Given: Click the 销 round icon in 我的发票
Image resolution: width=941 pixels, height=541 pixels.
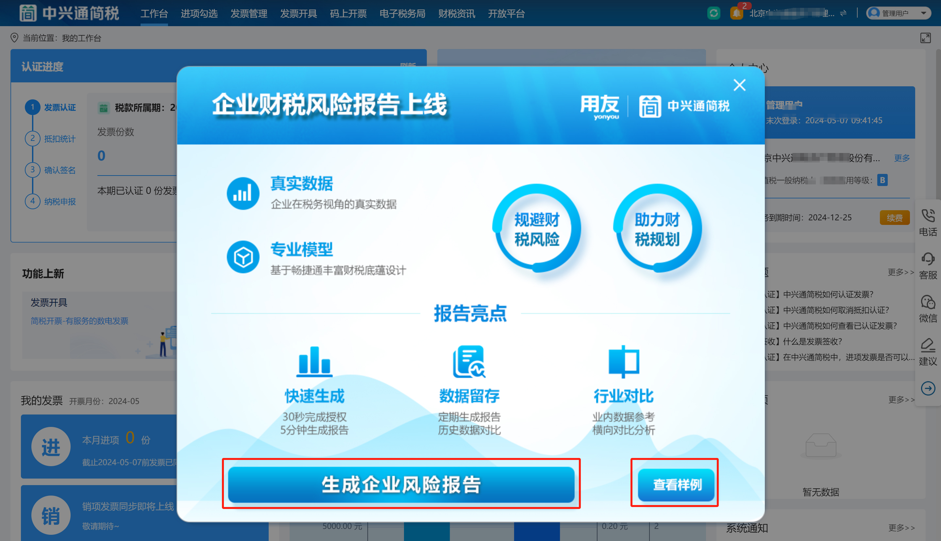Looking at the screenshot, I should coord(51,515).
